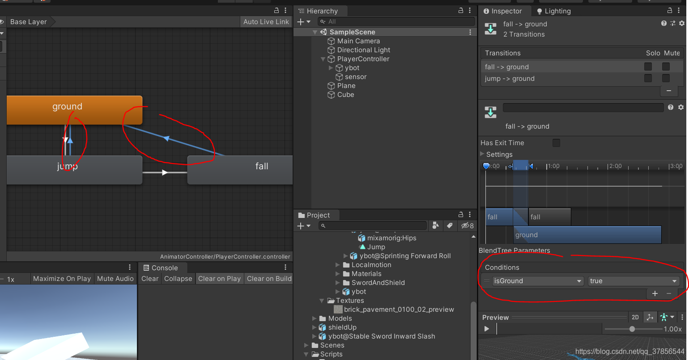Open help for the fall -> ground header
Image resolution: width=689 pixels, height=360 pixels.
(x=664, y=23)
